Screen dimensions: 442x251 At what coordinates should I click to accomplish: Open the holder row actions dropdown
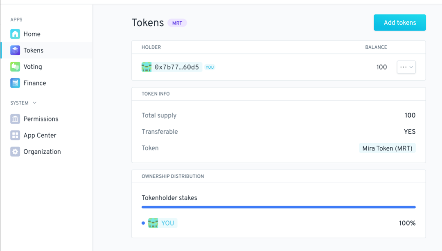click(406, 67)
